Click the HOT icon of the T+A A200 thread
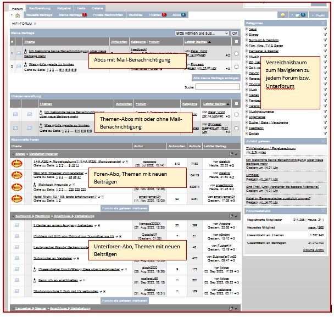 17,163
